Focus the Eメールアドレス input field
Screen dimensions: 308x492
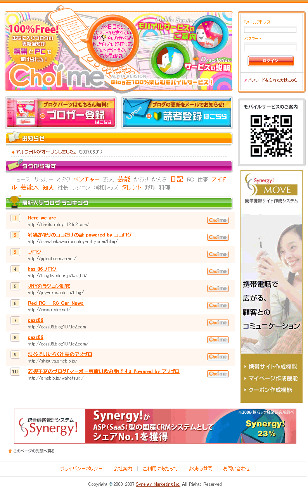click(x=270, y=29)
